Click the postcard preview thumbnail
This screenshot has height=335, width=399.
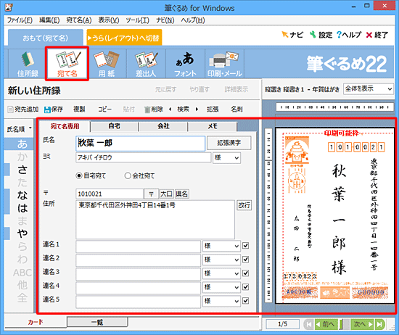334,215
